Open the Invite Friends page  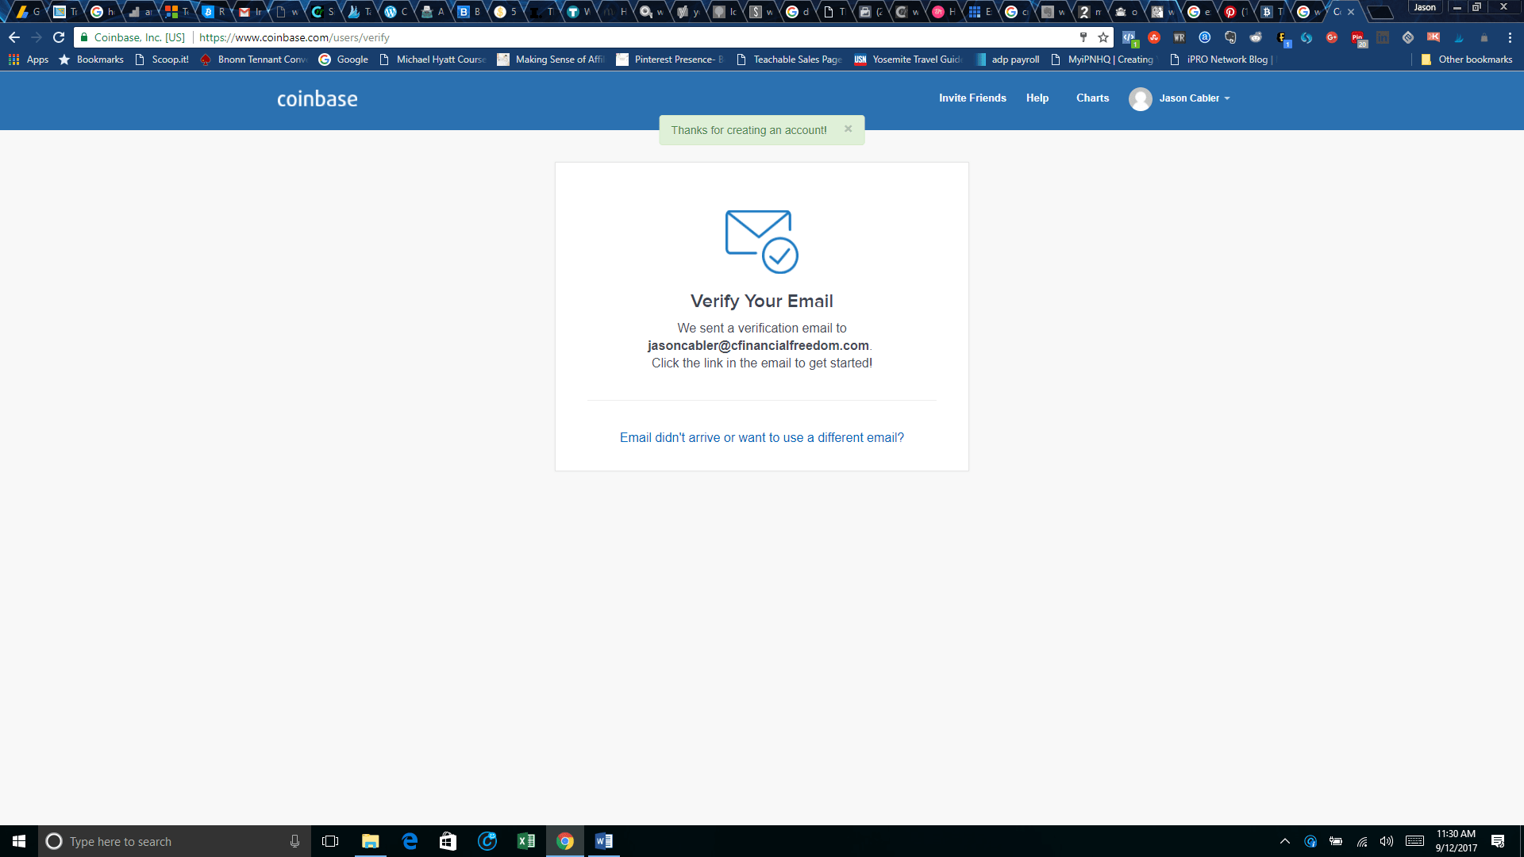(x=972, y=98)
